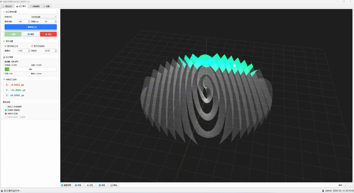Click the green processing progress bar
The width and height of the screenshot is (354, 193).
click(31, 69)
